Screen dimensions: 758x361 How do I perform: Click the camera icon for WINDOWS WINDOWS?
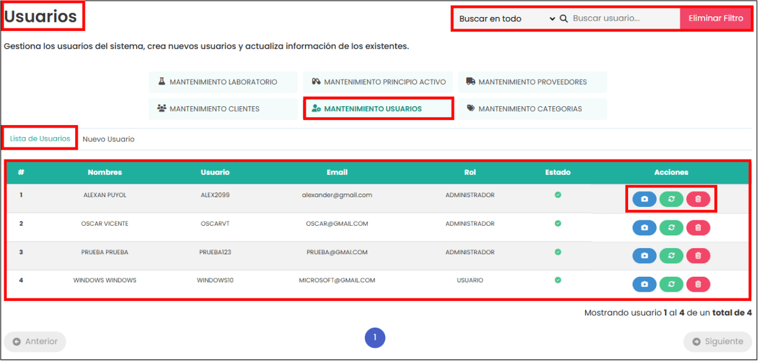point(645,284)
